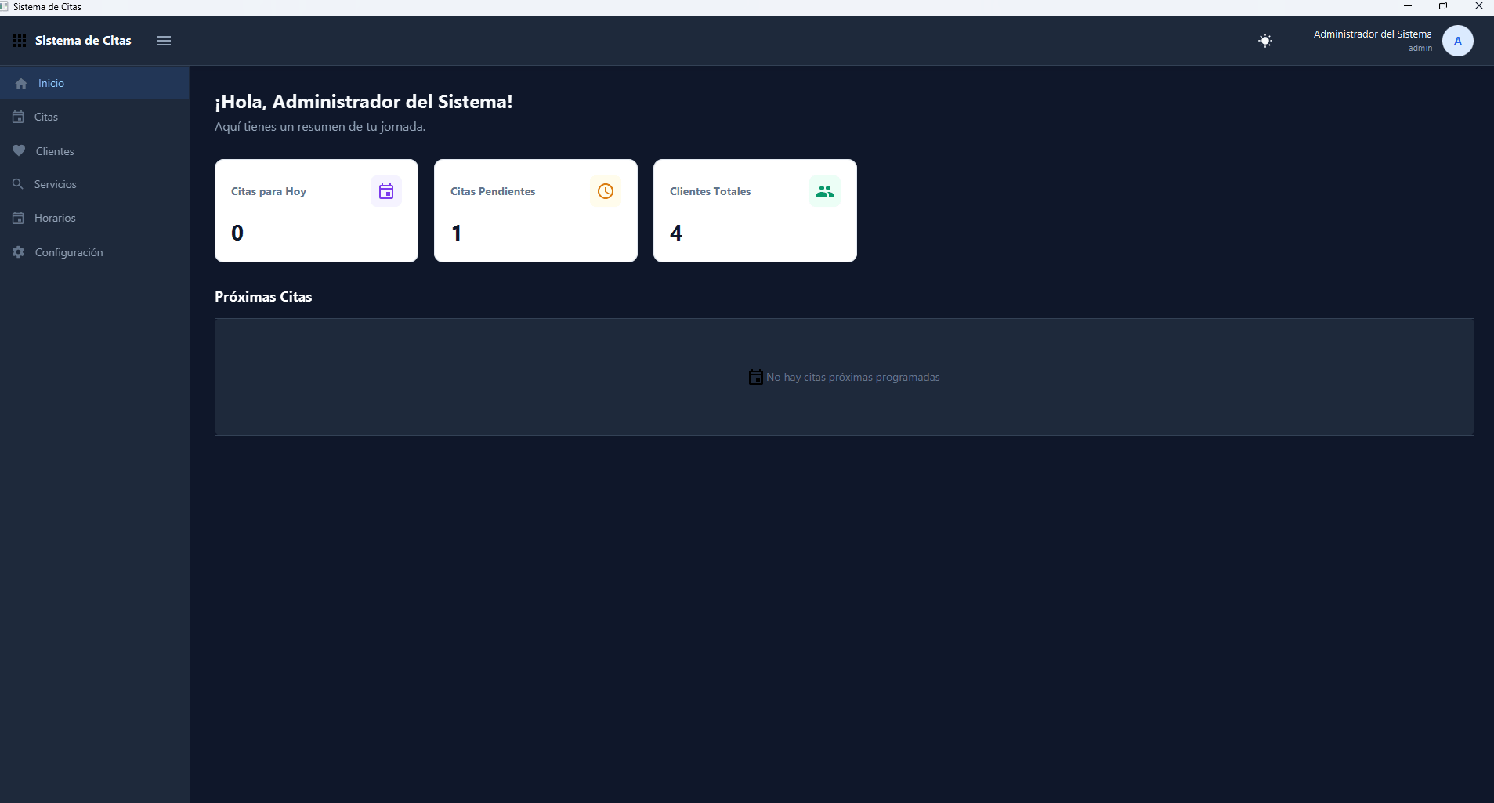The height and width of the screenshot is (803, 1494).
Task: Open the Configuración gear icon
Action: 18,251
